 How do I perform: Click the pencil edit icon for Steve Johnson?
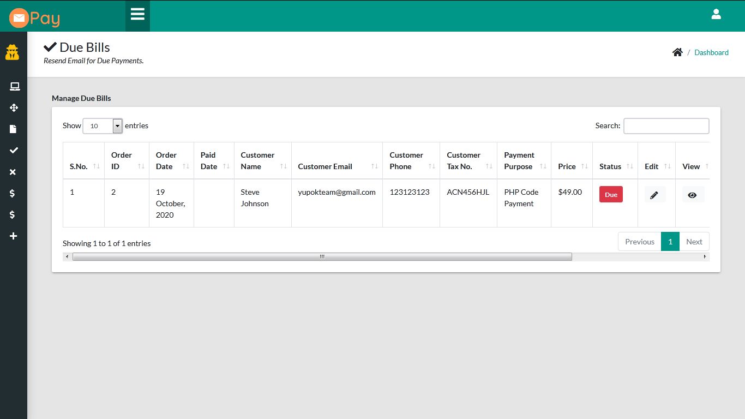click(x=655, y=194)
